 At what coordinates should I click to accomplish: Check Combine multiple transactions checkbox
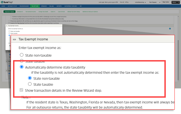tap(11, 17)
